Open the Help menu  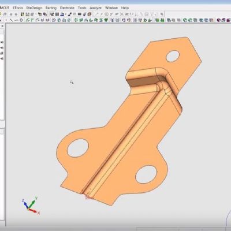[x=125, y=8]
